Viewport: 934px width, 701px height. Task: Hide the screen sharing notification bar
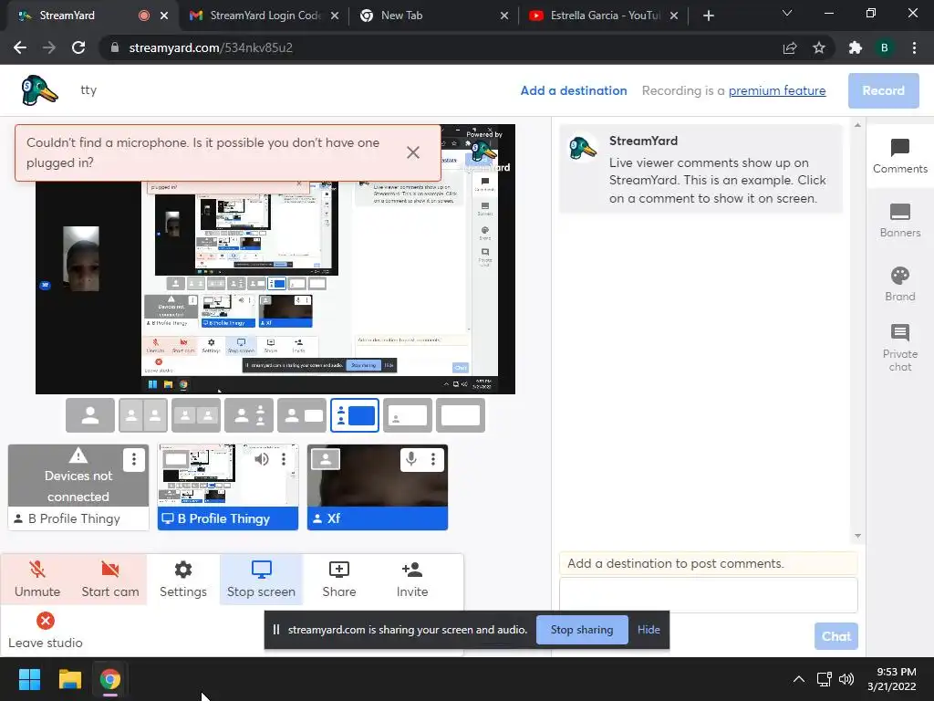(649, 630)
